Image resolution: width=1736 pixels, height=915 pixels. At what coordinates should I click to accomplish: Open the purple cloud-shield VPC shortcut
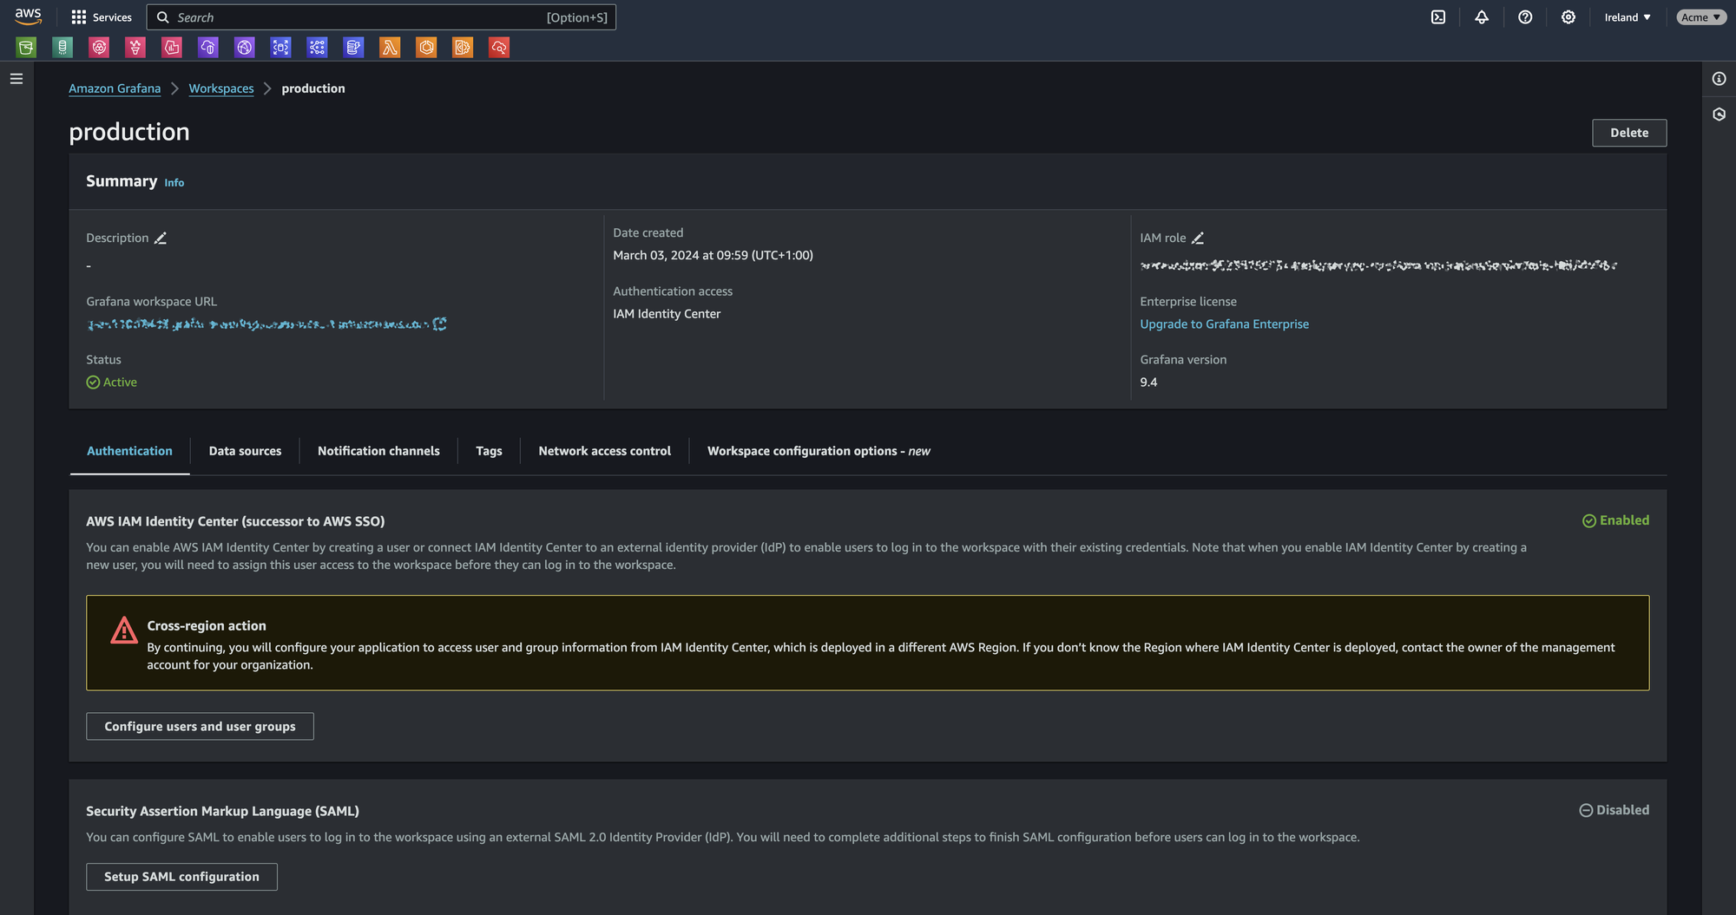(208, 48)
